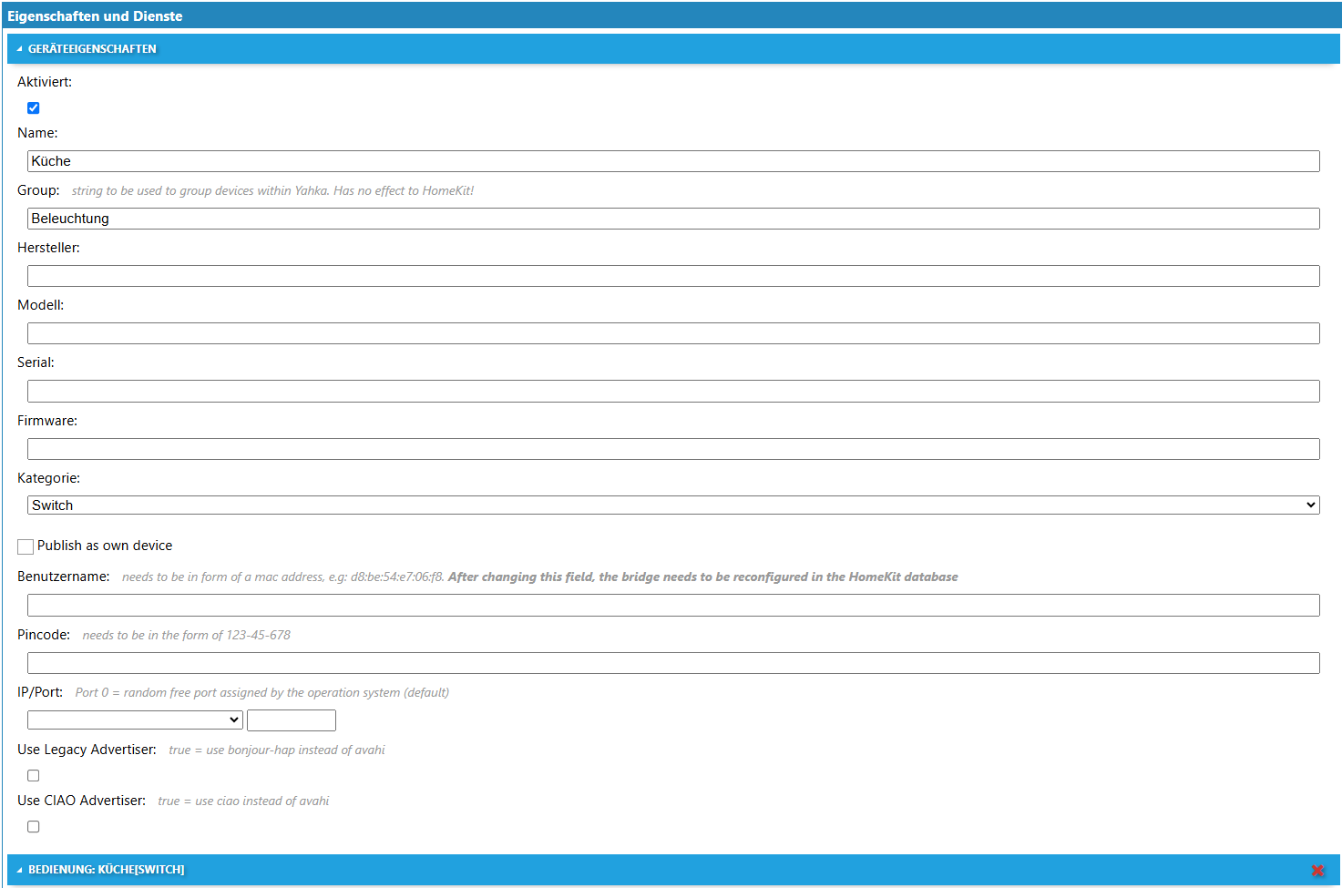Screen dimensions: 1342x888
Task: Click the Pincode input field
Action: point(673,663)
